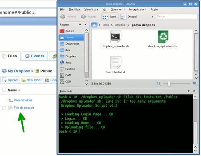Open the Strumenti menu
This screenshot has height=156, width=201.
point(118,9)
